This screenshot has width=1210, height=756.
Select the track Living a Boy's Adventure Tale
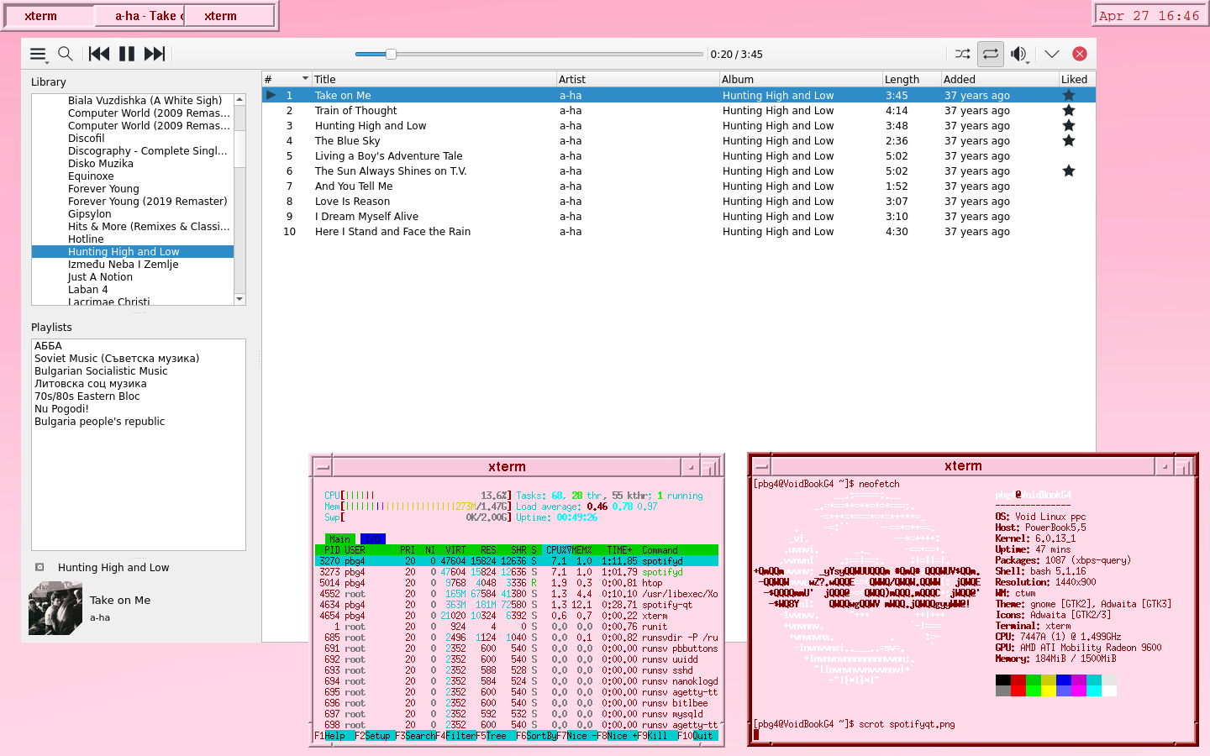click(x=679, y=155)
